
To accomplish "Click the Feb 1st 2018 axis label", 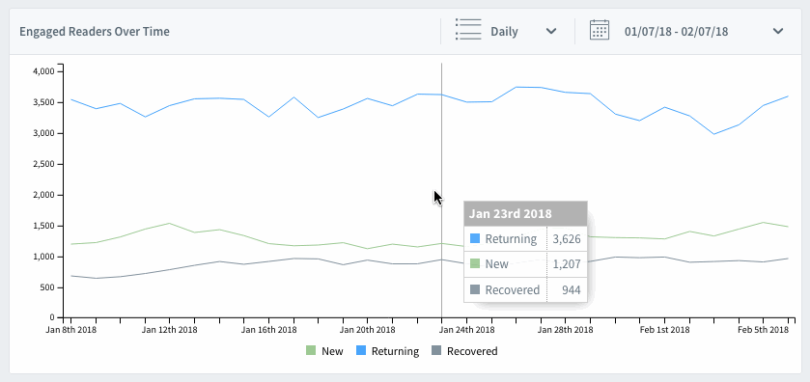I will 664,329.
